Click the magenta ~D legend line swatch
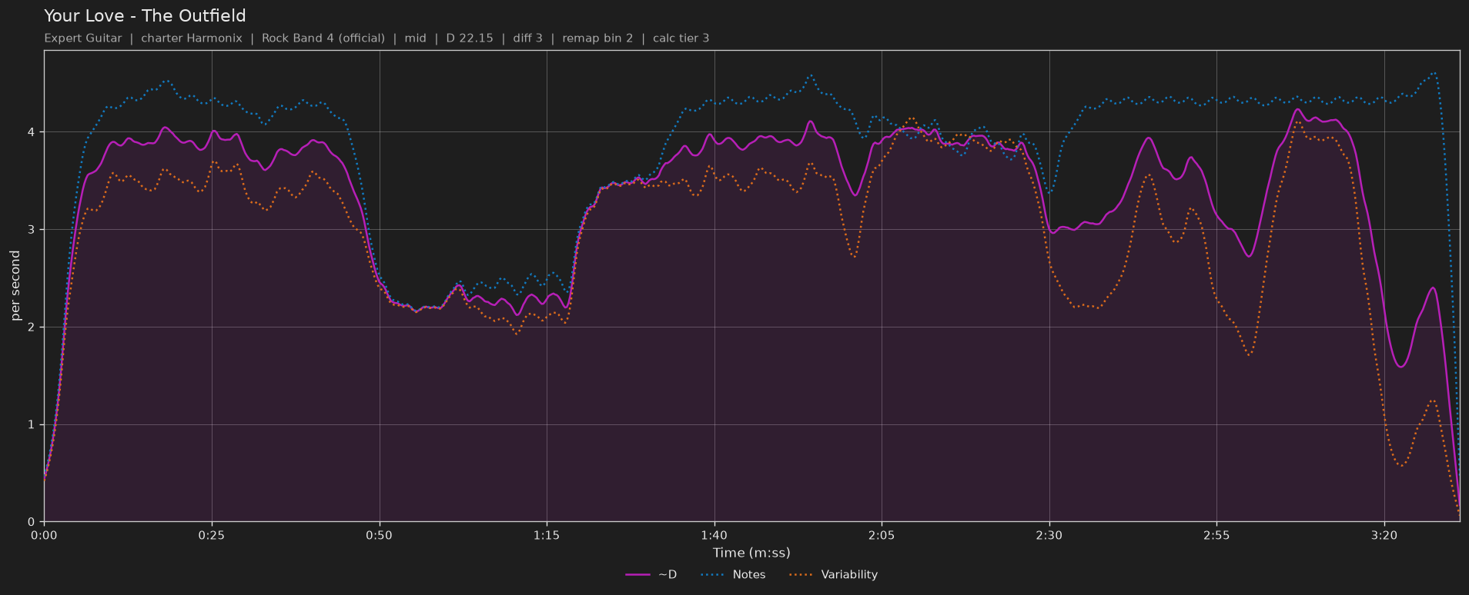1469x595 pixels. click(x=638, y=575)
